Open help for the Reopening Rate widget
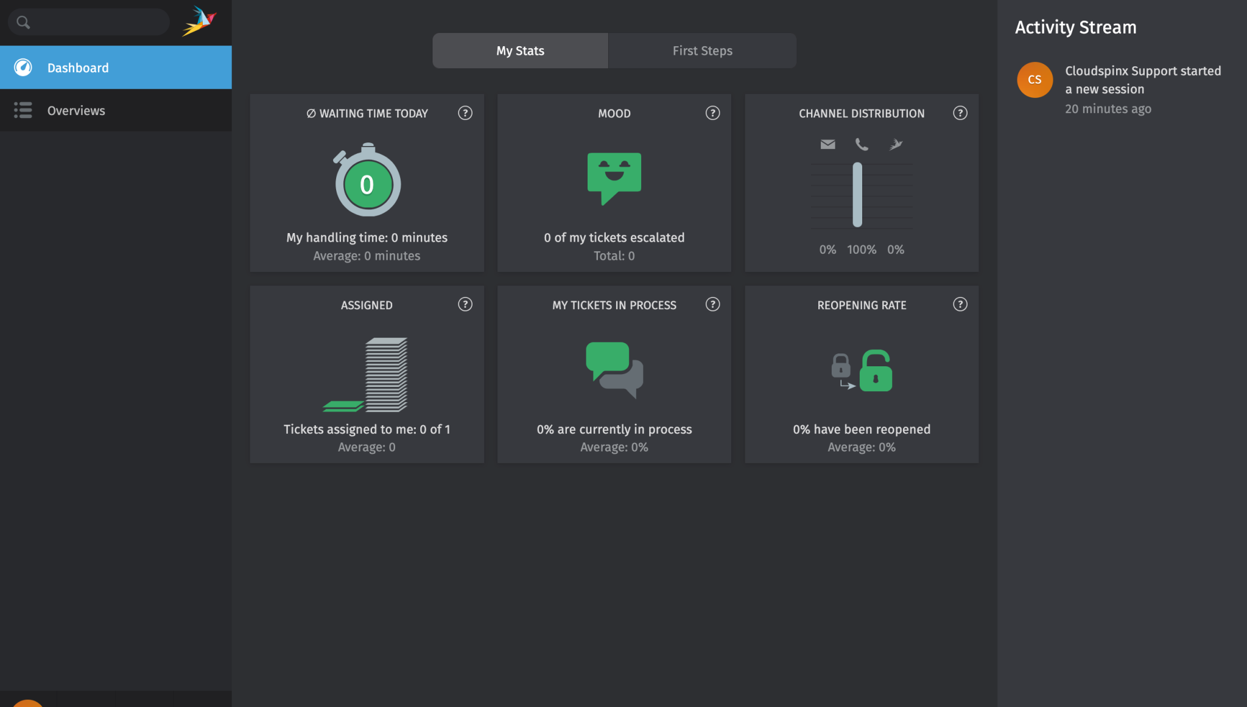1247x707 pixels. (960, 304)
